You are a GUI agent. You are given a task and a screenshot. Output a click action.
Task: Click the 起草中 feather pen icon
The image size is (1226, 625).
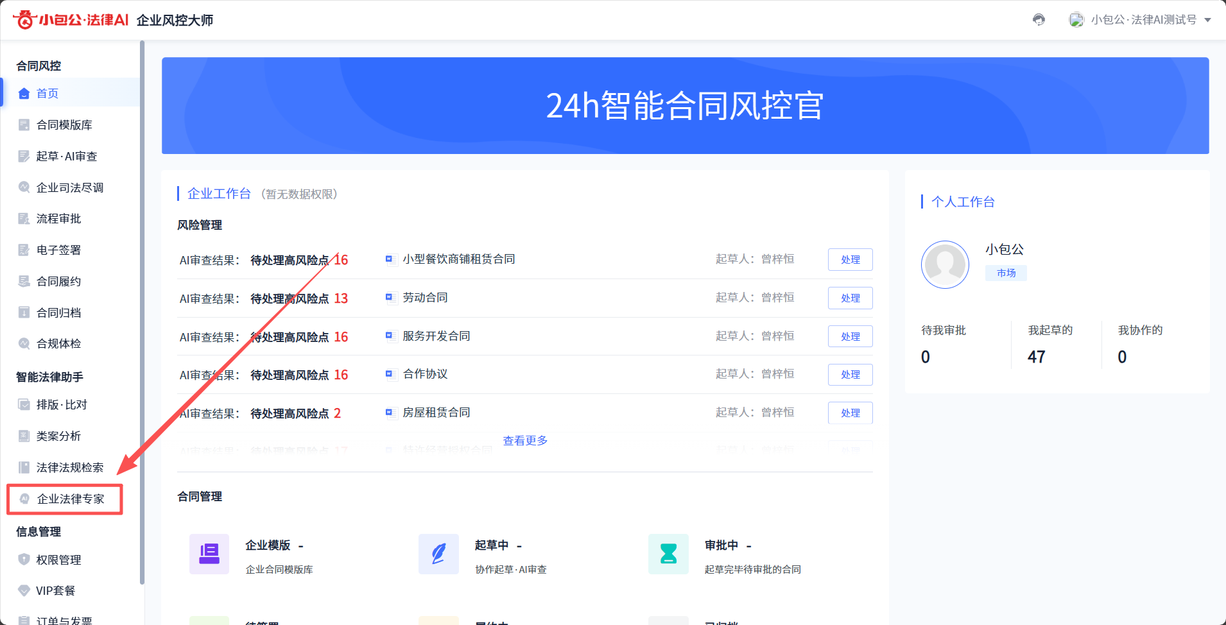pos(438,554)
